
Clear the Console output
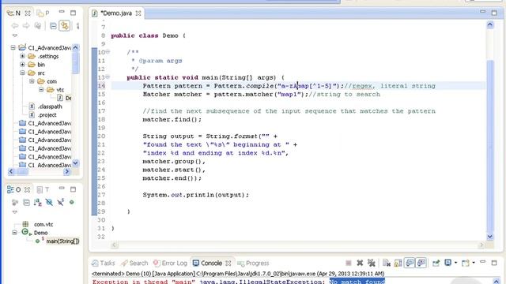coord(387,263)
